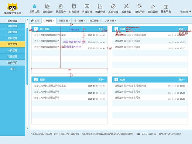Click the 提醒 panel title

(x=42, y=80)
